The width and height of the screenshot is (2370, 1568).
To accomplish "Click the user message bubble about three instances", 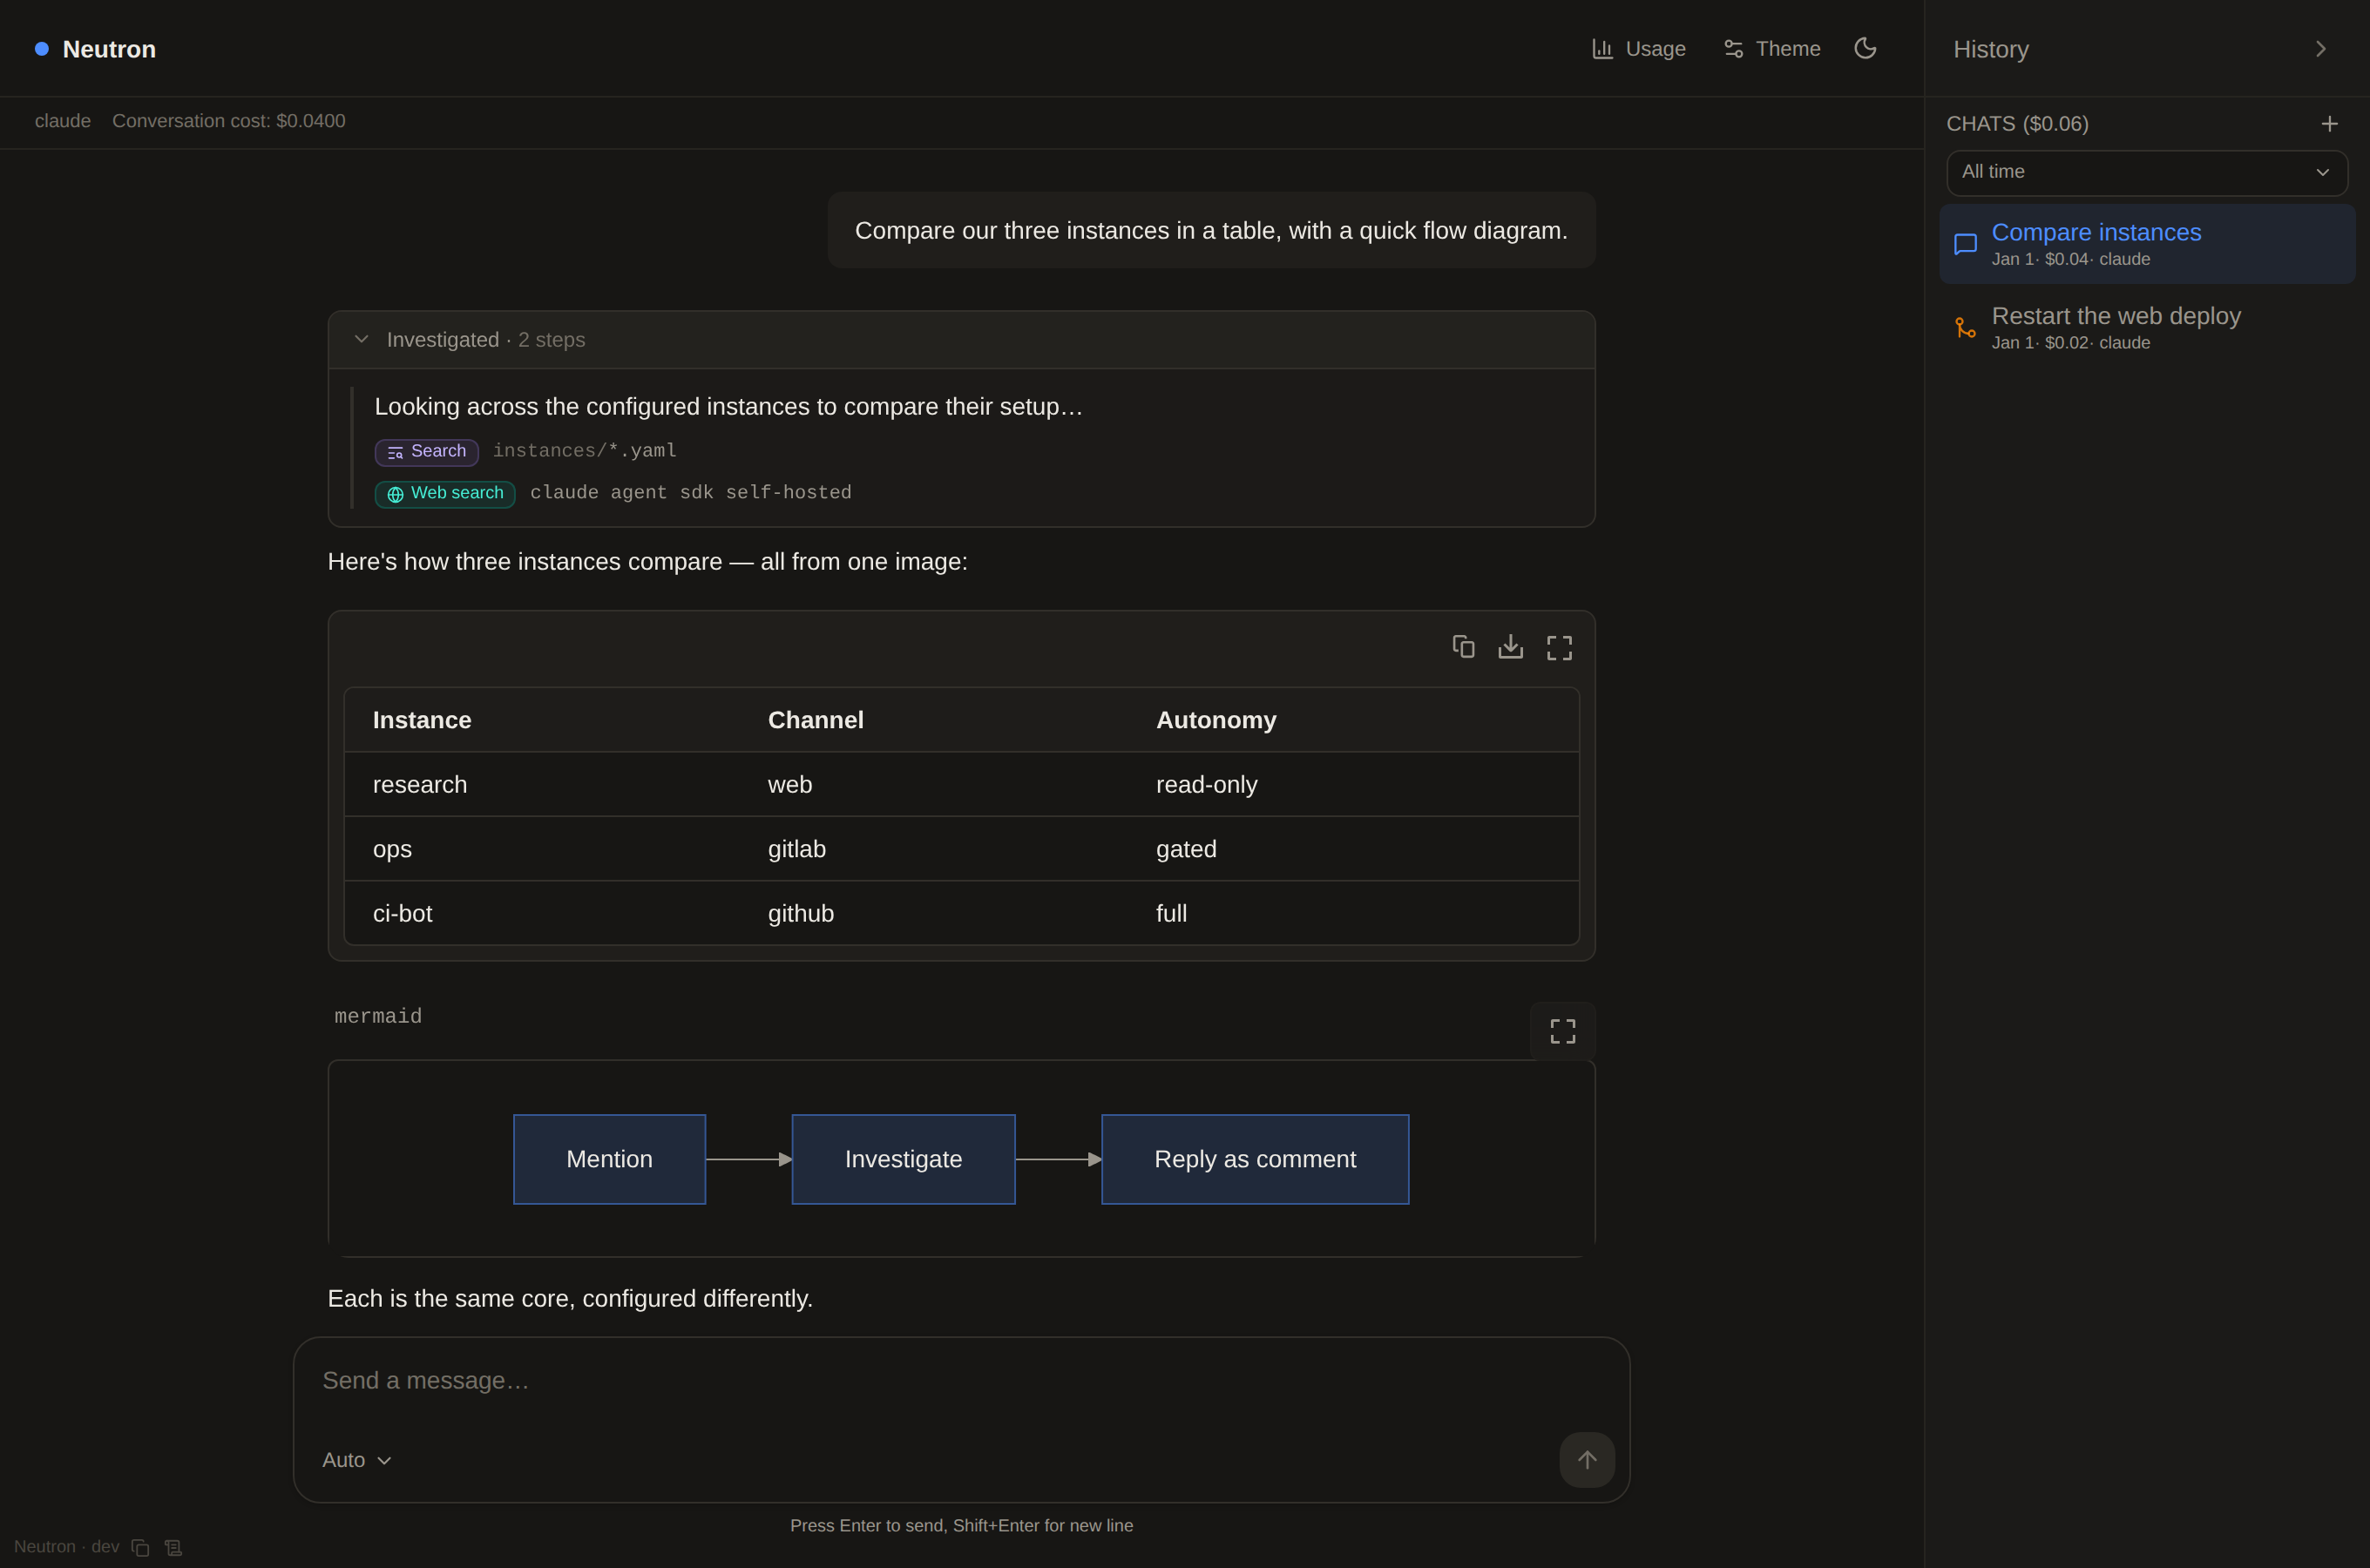I will pos(1211,230).
